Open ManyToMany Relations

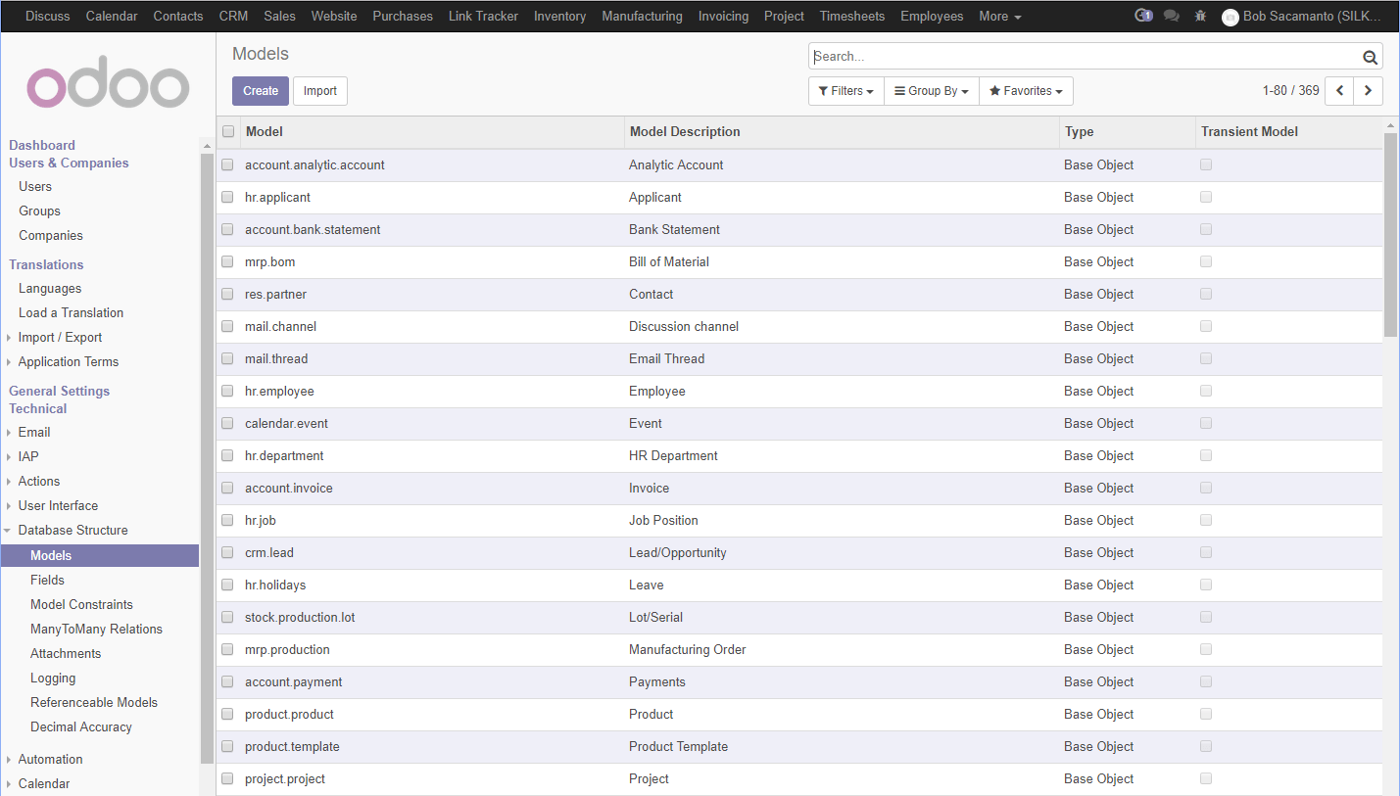tap(96, 629)
